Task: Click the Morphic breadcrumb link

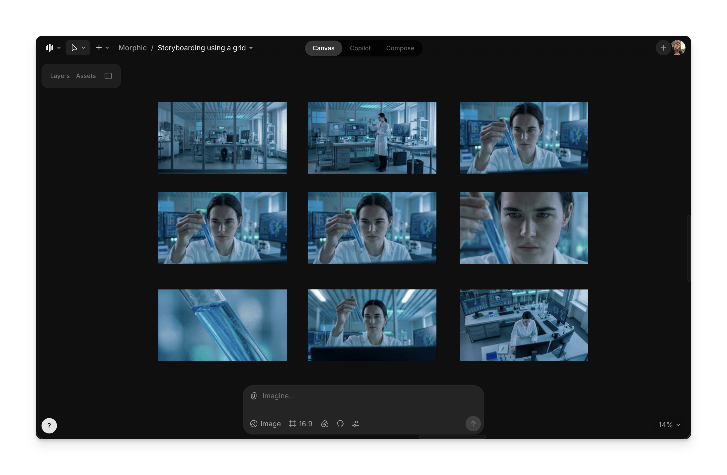Action: [132, 48]
